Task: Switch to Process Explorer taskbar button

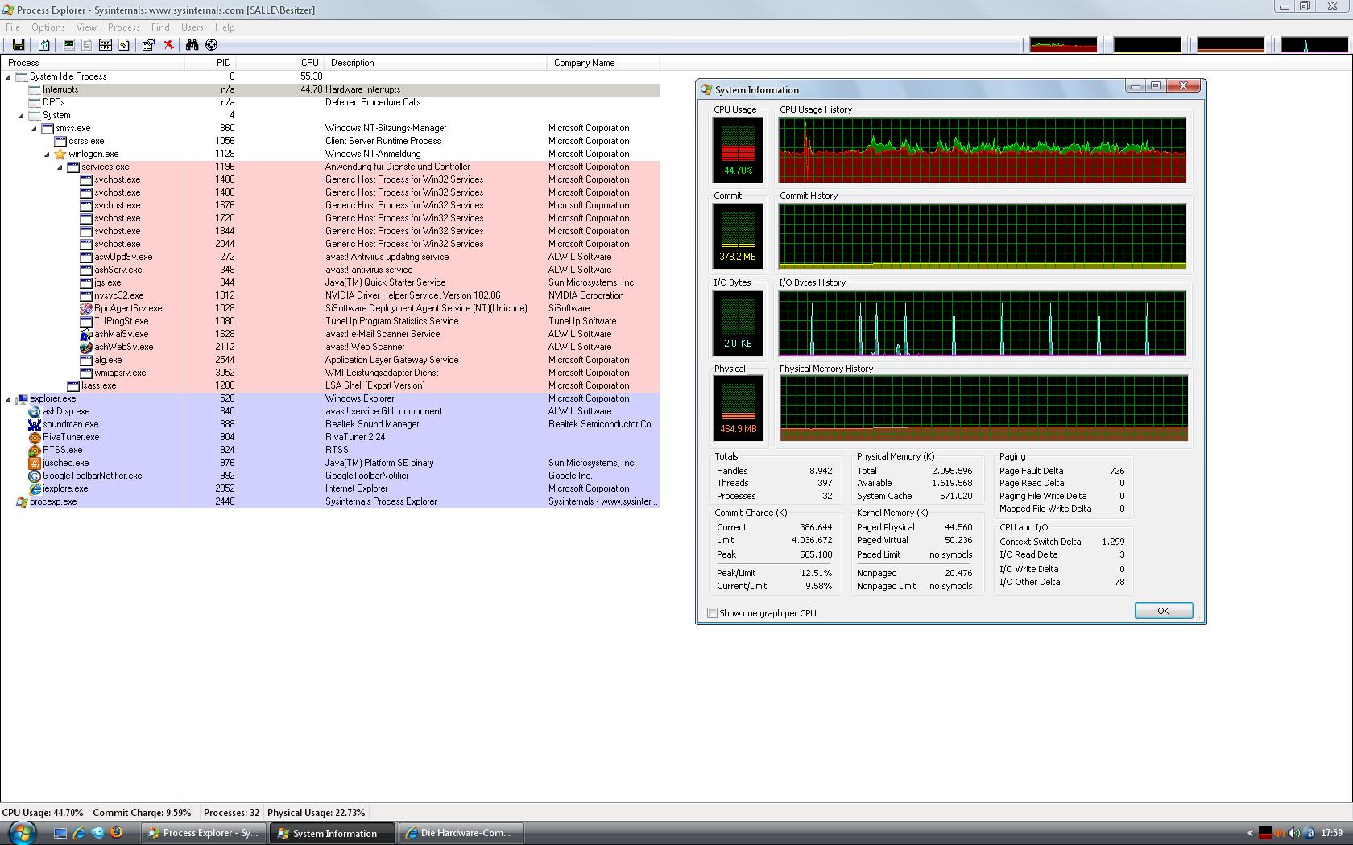Action: (x=204, y=833)
